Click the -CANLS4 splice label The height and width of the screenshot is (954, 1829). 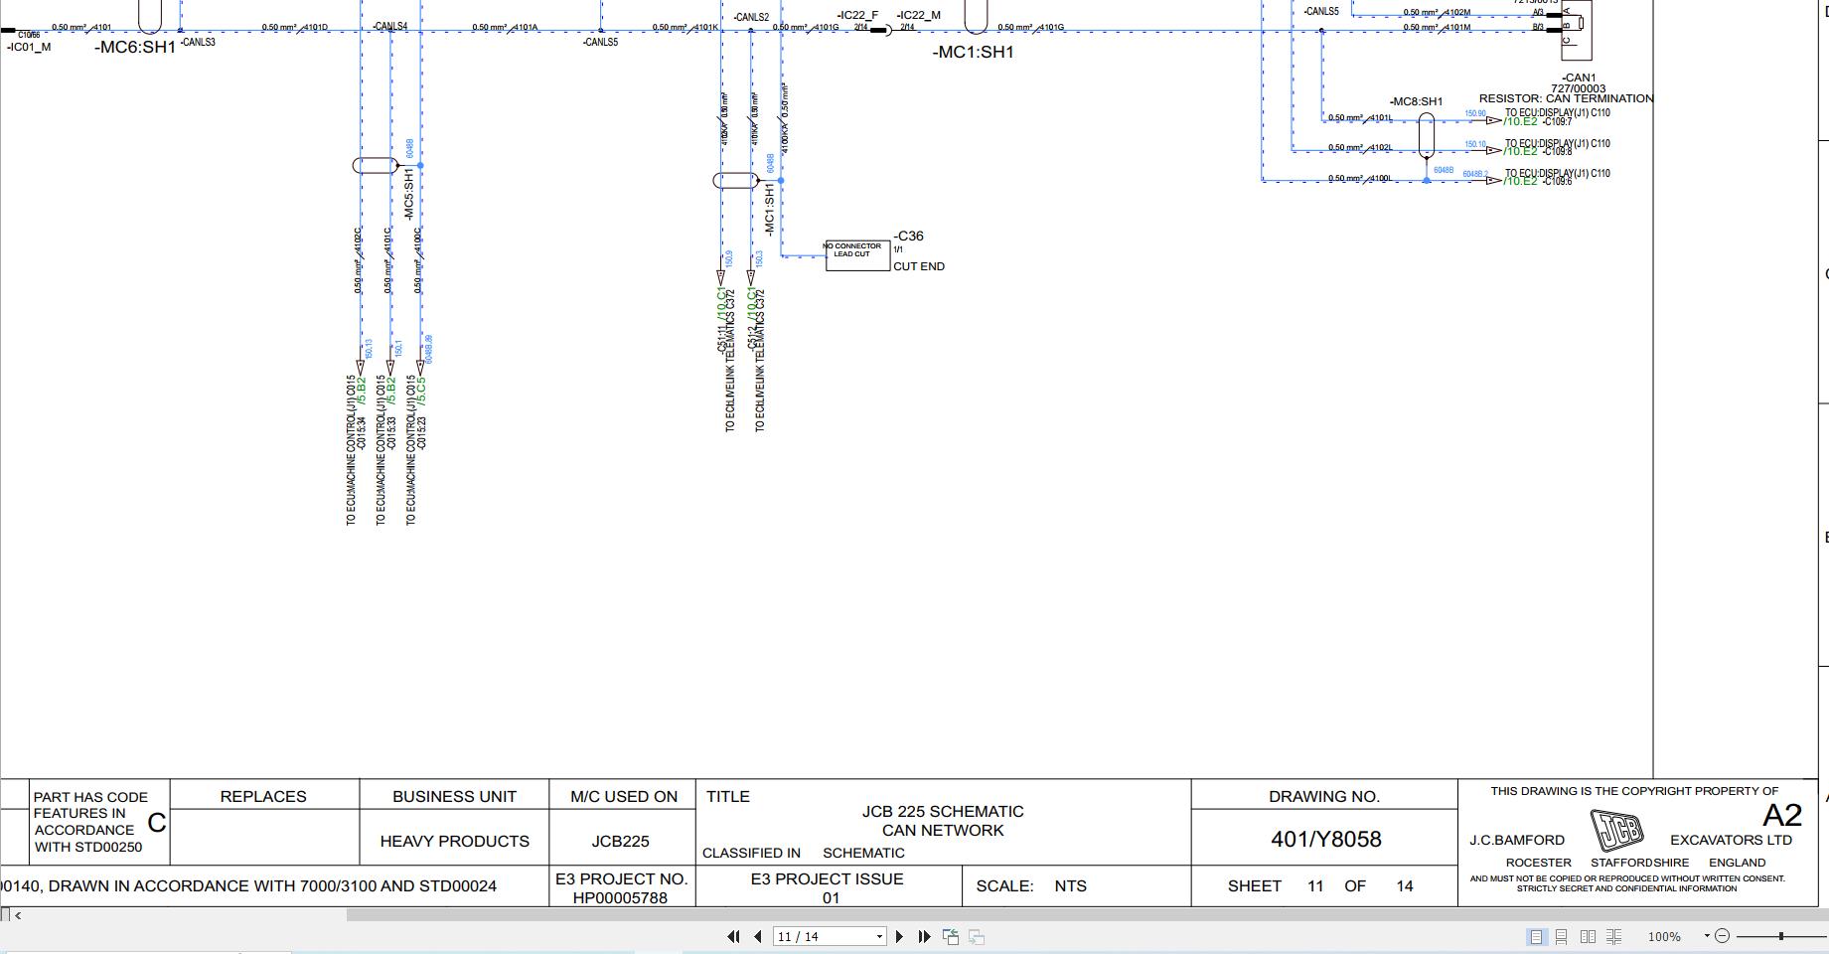click(390, 27)
